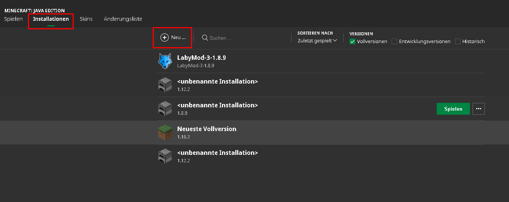Image resolution: width=509 pixels, height=202 pixels.
Task: Enable the Historisch checkbox
Action: tap(458, 42)
